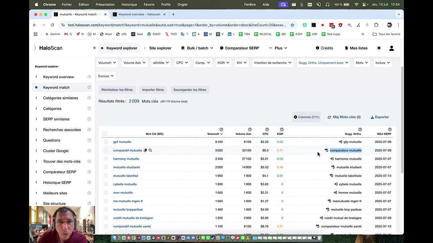
Task: Bookmark this page with star icon
Action: [292, 25]
